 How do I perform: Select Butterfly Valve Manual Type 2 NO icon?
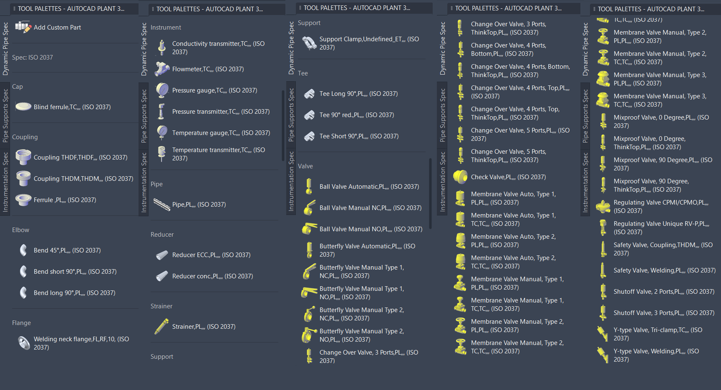[309, 335]
